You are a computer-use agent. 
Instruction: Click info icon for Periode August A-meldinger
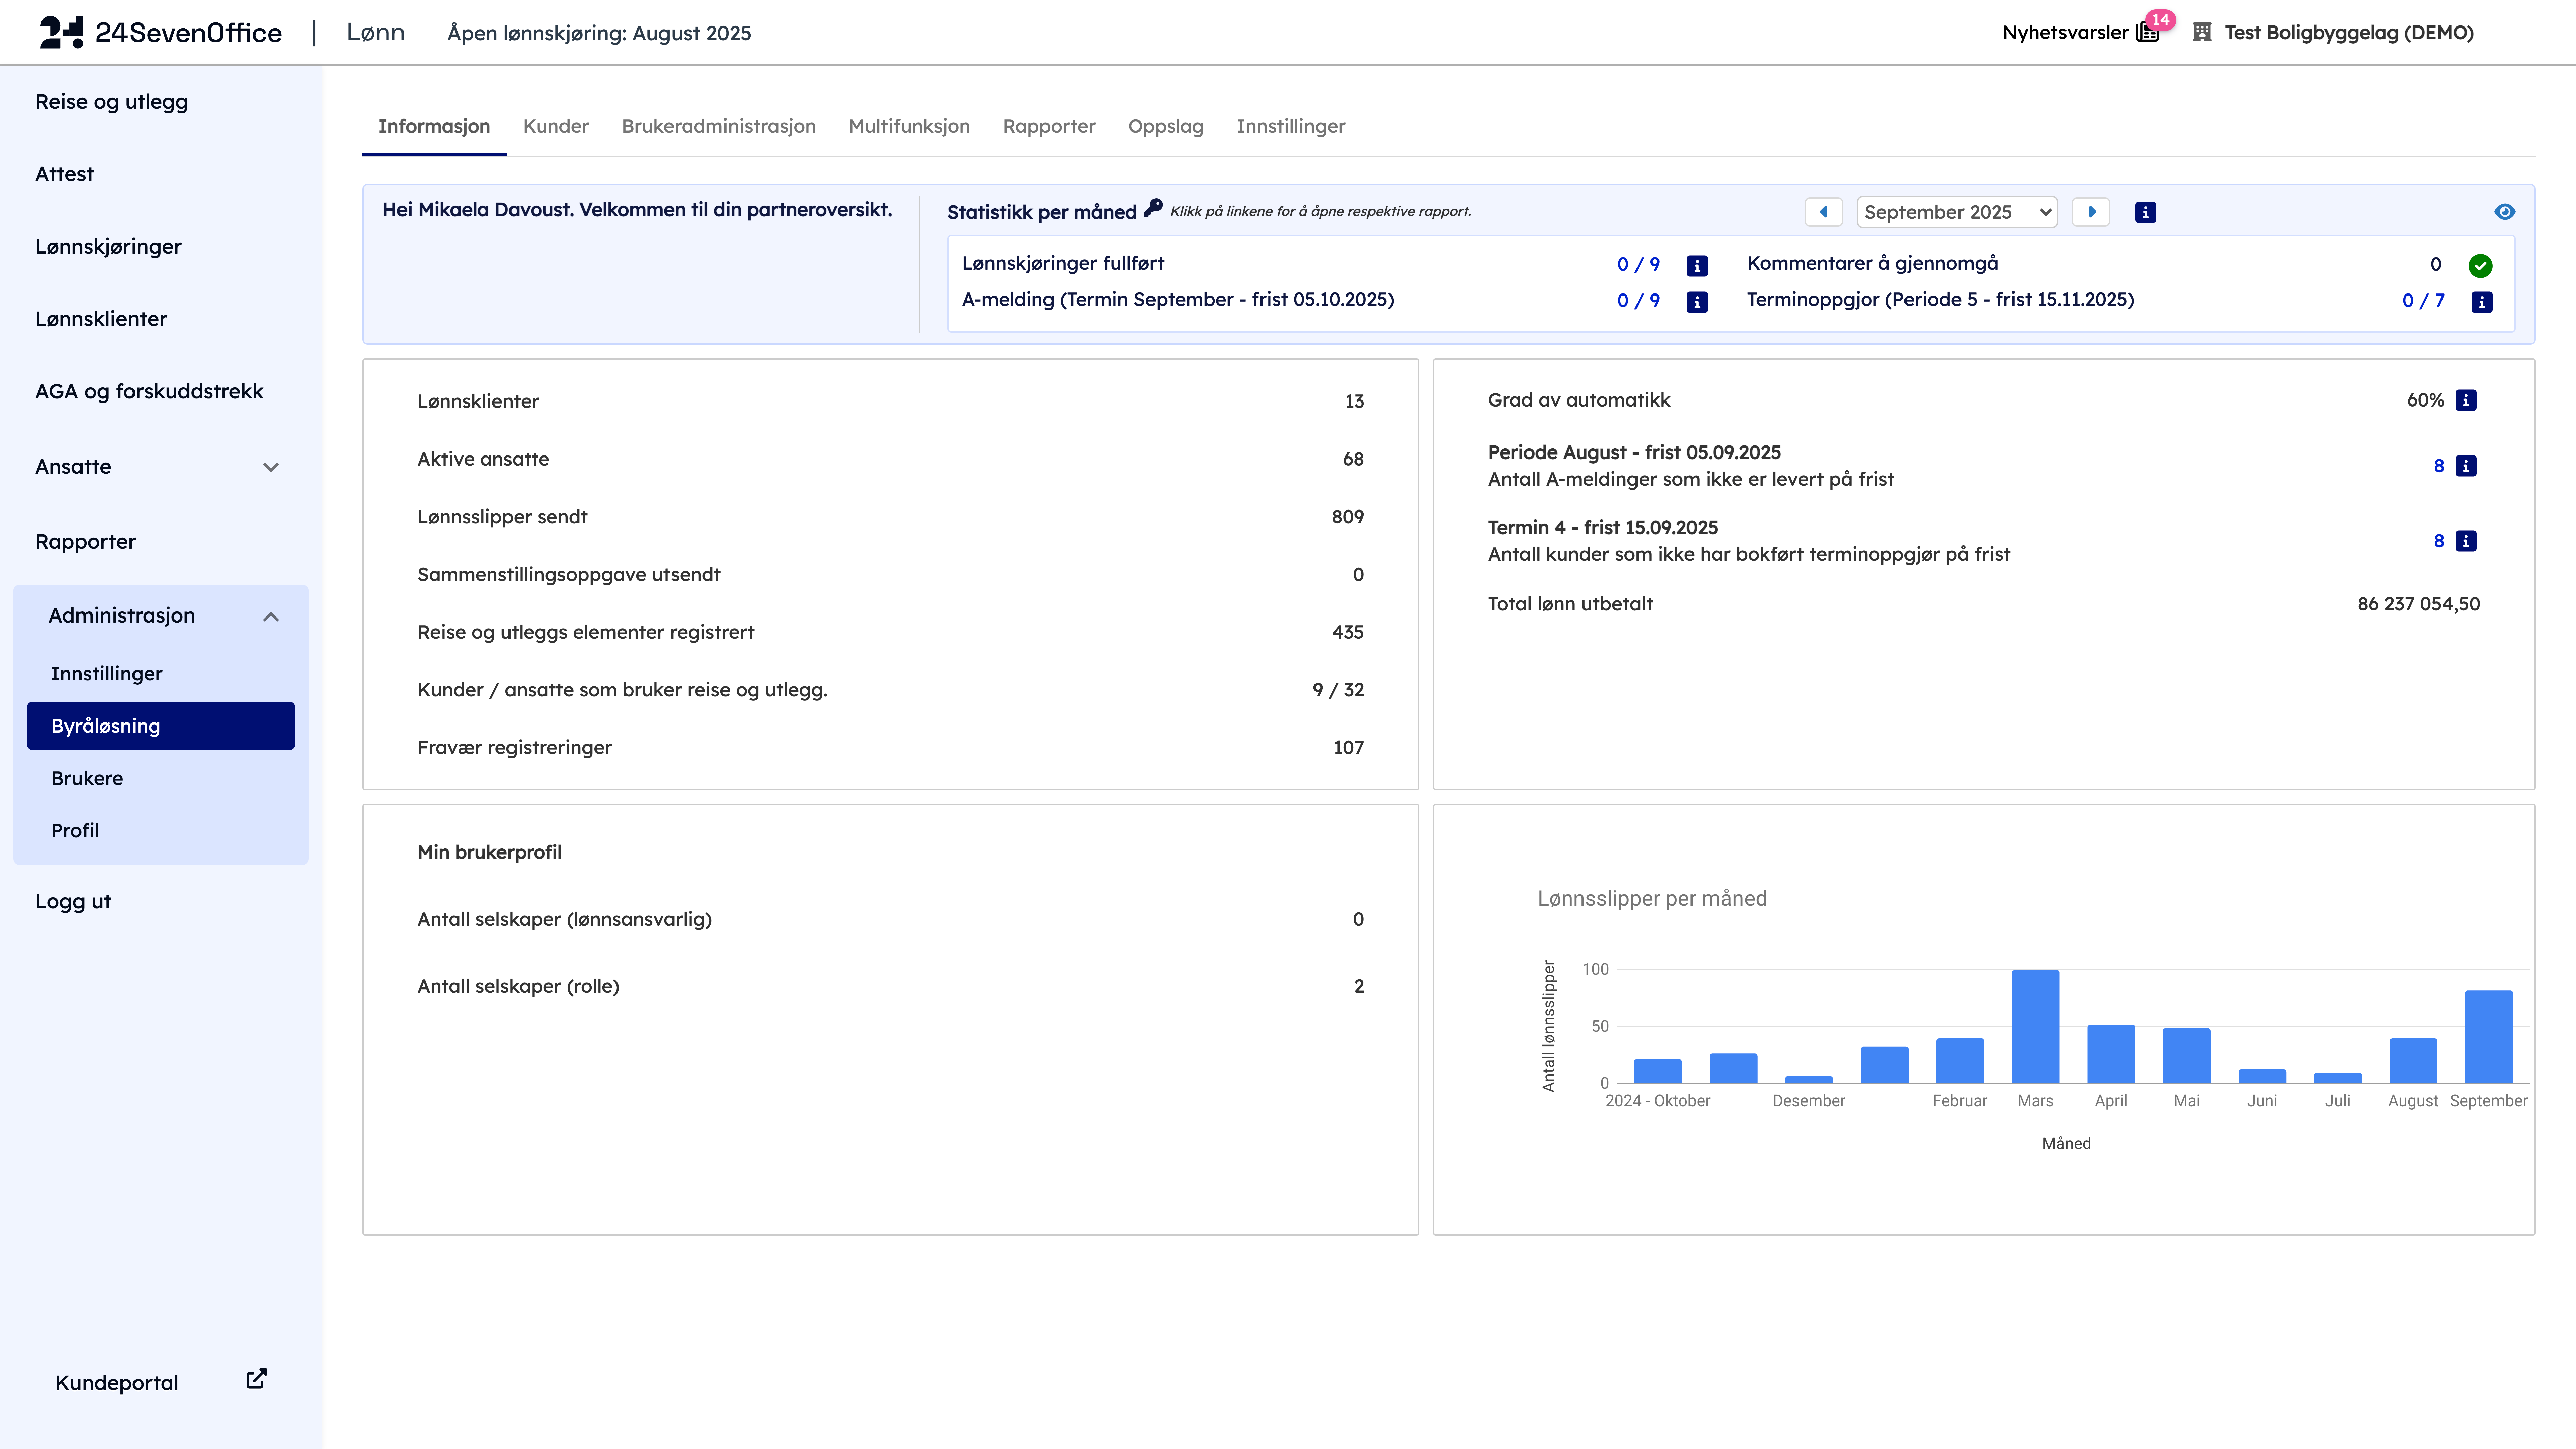[x=2466, y=466]
